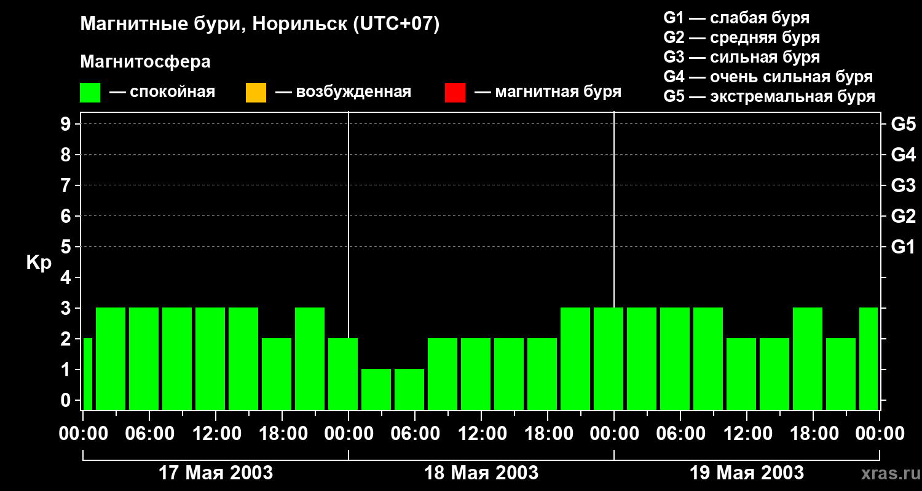
Task: Click the orange excited magnetosphere legend swatch
Action: point(256,93)
